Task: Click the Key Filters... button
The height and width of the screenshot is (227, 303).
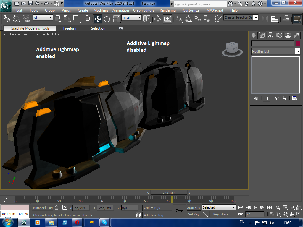Action: click(x=222, y=214)
